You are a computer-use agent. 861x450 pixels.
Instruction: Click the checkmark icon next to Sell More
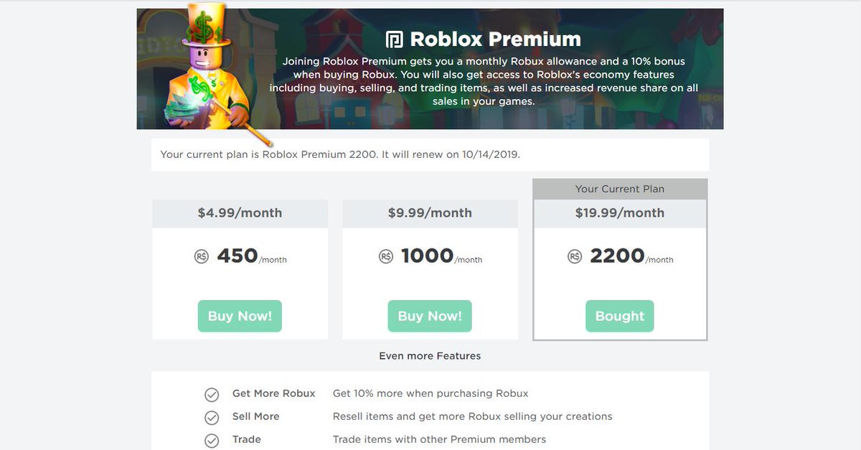click(212, 417)
